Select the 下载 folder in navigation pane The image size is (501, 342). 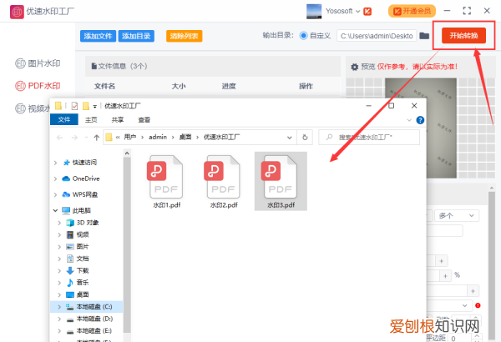(x=83, y=271)
